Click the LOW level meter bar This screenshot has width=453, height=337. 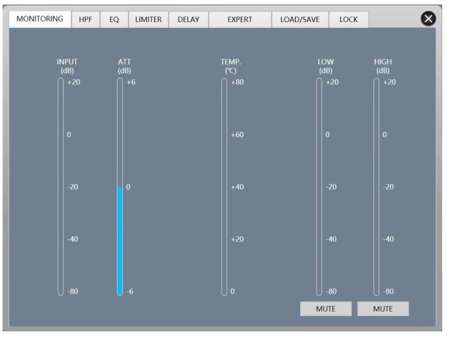pos(319,187)
